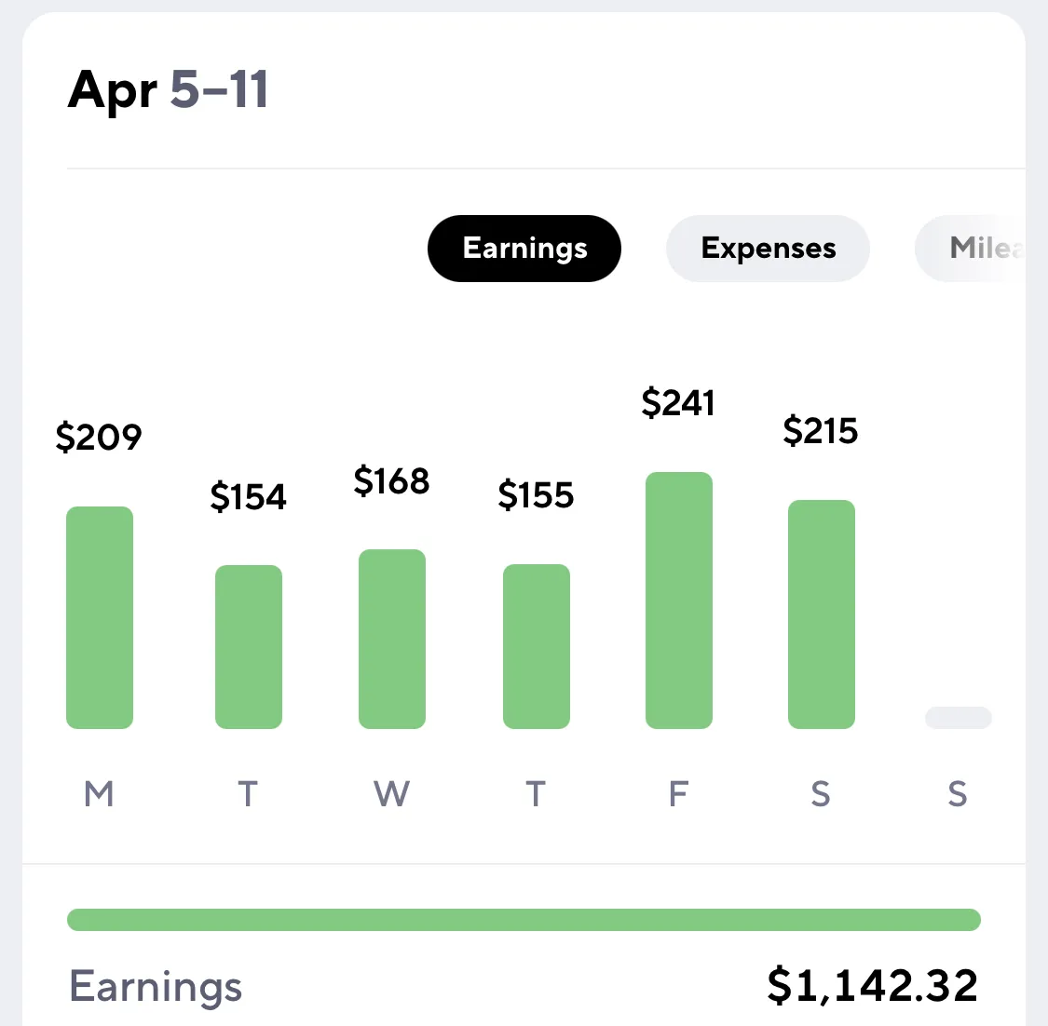Select the Earnings tab pill
1048x1026 pixels.
click(x=524, y=249)
